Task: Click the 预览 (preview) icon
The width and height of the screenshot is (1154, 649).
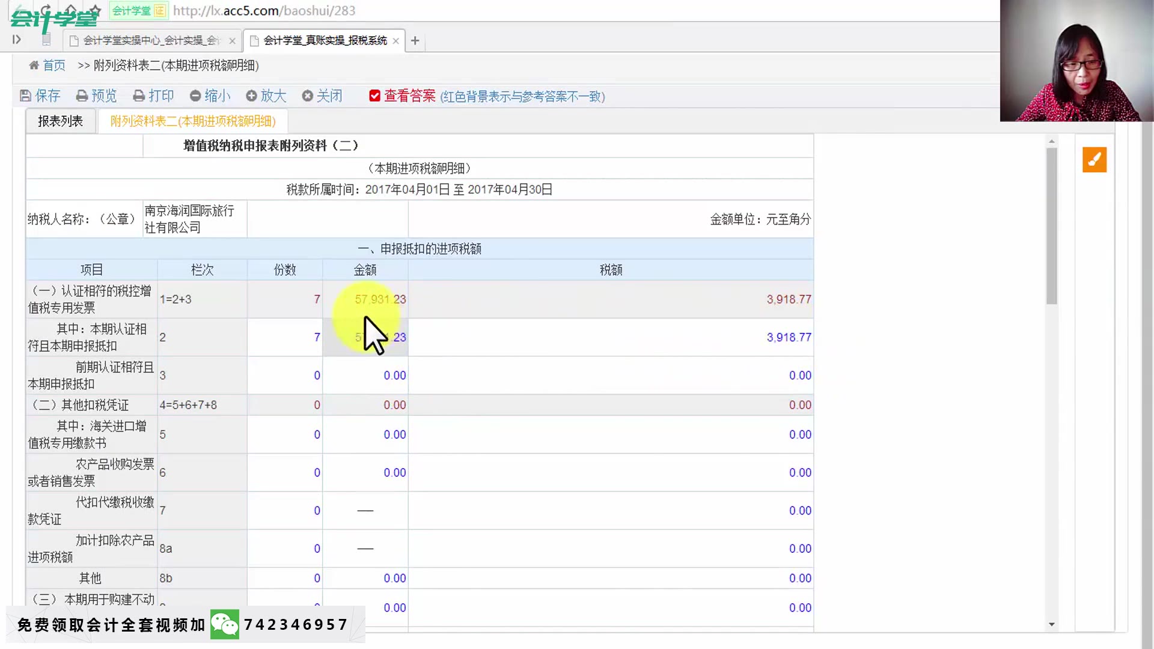Action: (x=81, y=96)
